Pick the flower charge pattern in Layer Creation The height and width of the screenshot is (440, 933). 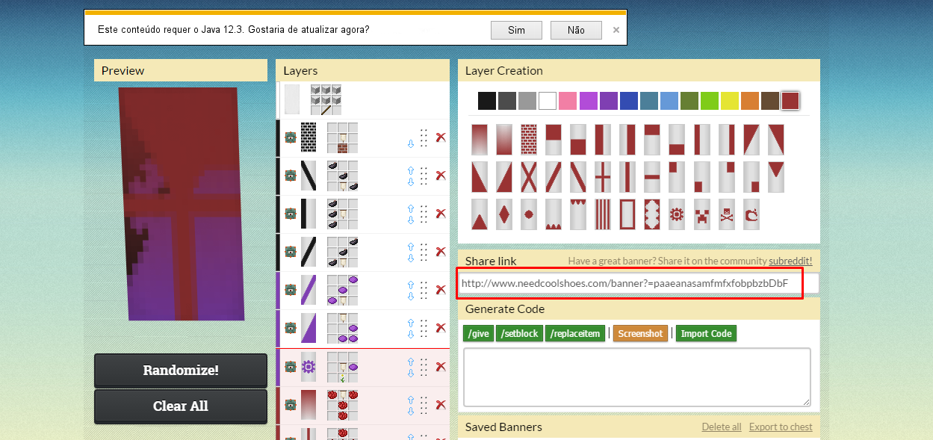[677, 214]
